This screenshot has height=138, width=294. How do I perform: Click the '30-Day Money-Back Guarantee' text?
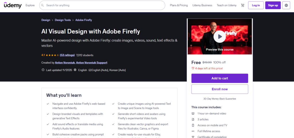click(x=220, y=99)
